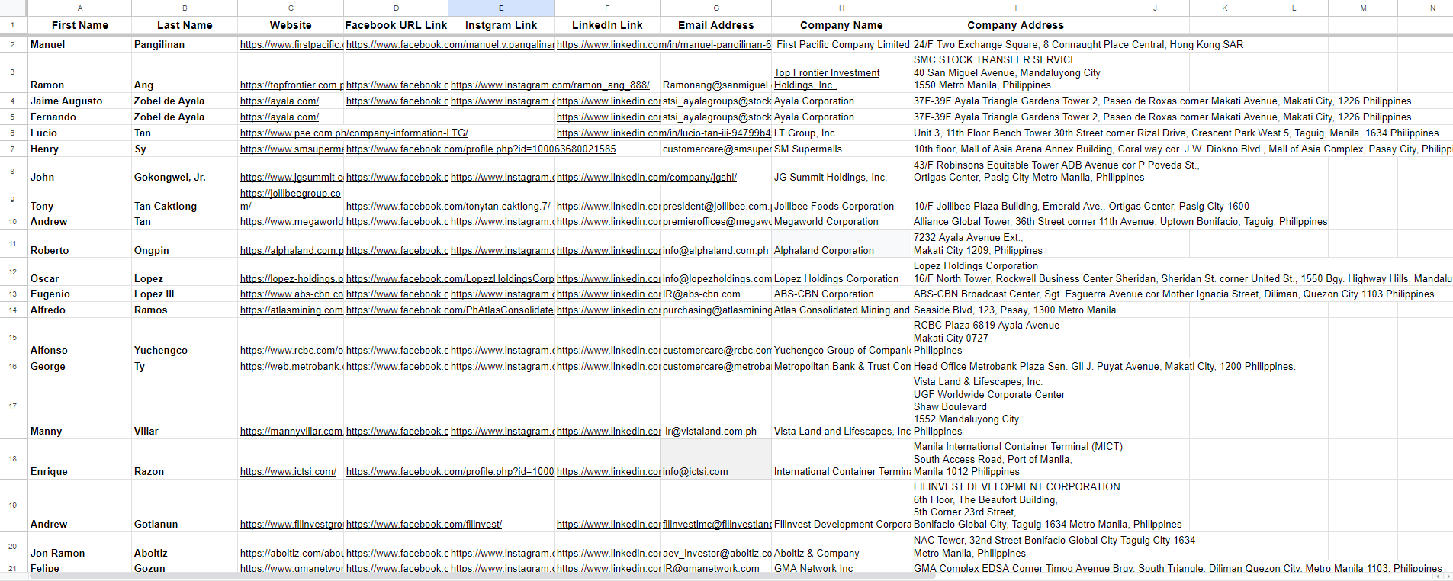Select the "Email Address" header cell
This screenshot has height=581, width=1453.
click(715, 25)
